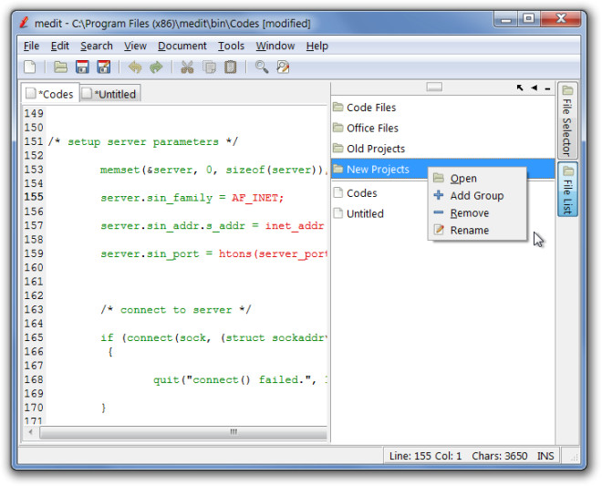Screen dimensions: 602x486
Task: Click the horizontal scrollbar left arrow
Action: point(31,432)
